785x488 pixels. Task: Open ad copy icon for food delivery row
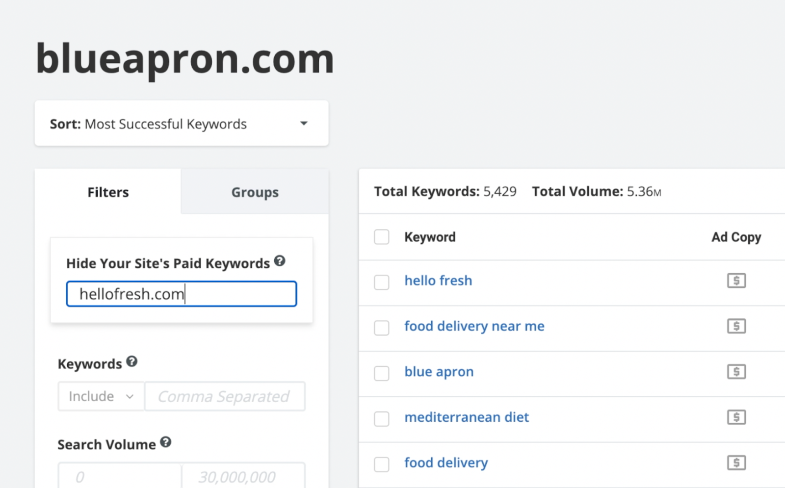pyautogui.click(x=736, y=463)
